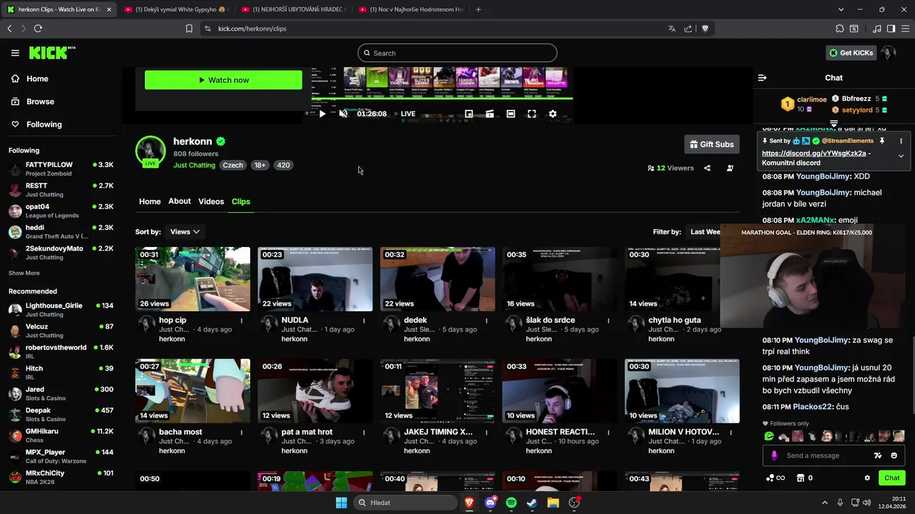Open GMHikaru recommended channel
Image resolution: width=915 pixels, height=514 pixels.
pos(61,435)
